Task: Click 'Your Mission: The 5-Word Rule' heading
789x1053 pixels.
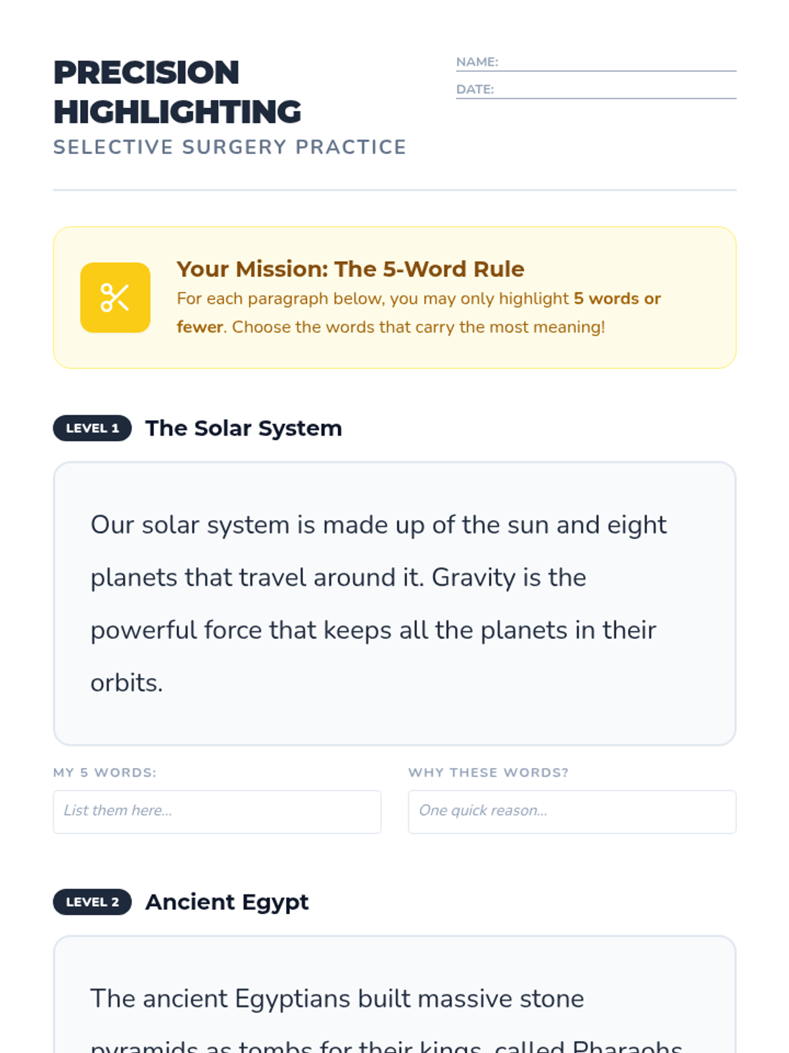Action: [350, 269]
